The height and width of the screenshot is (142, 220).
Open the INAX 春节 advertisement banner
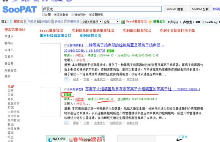click(75, 139)
